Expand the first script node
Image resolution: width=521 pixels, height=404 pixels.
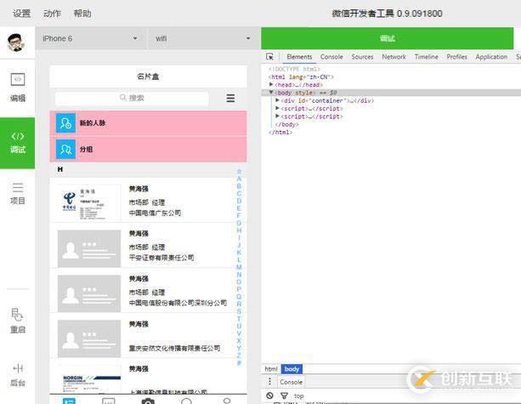click(277, 108)
